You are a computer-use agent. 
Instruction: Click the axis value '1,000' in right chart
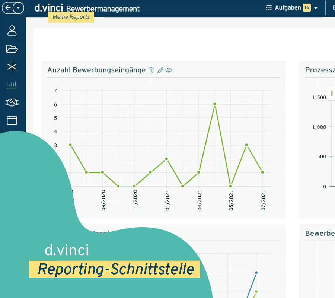[x=319, y=127]
